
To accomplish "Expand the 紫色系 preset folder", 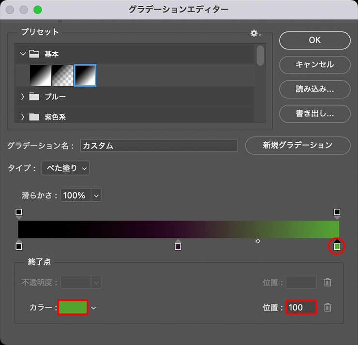I will coord(23,117).
